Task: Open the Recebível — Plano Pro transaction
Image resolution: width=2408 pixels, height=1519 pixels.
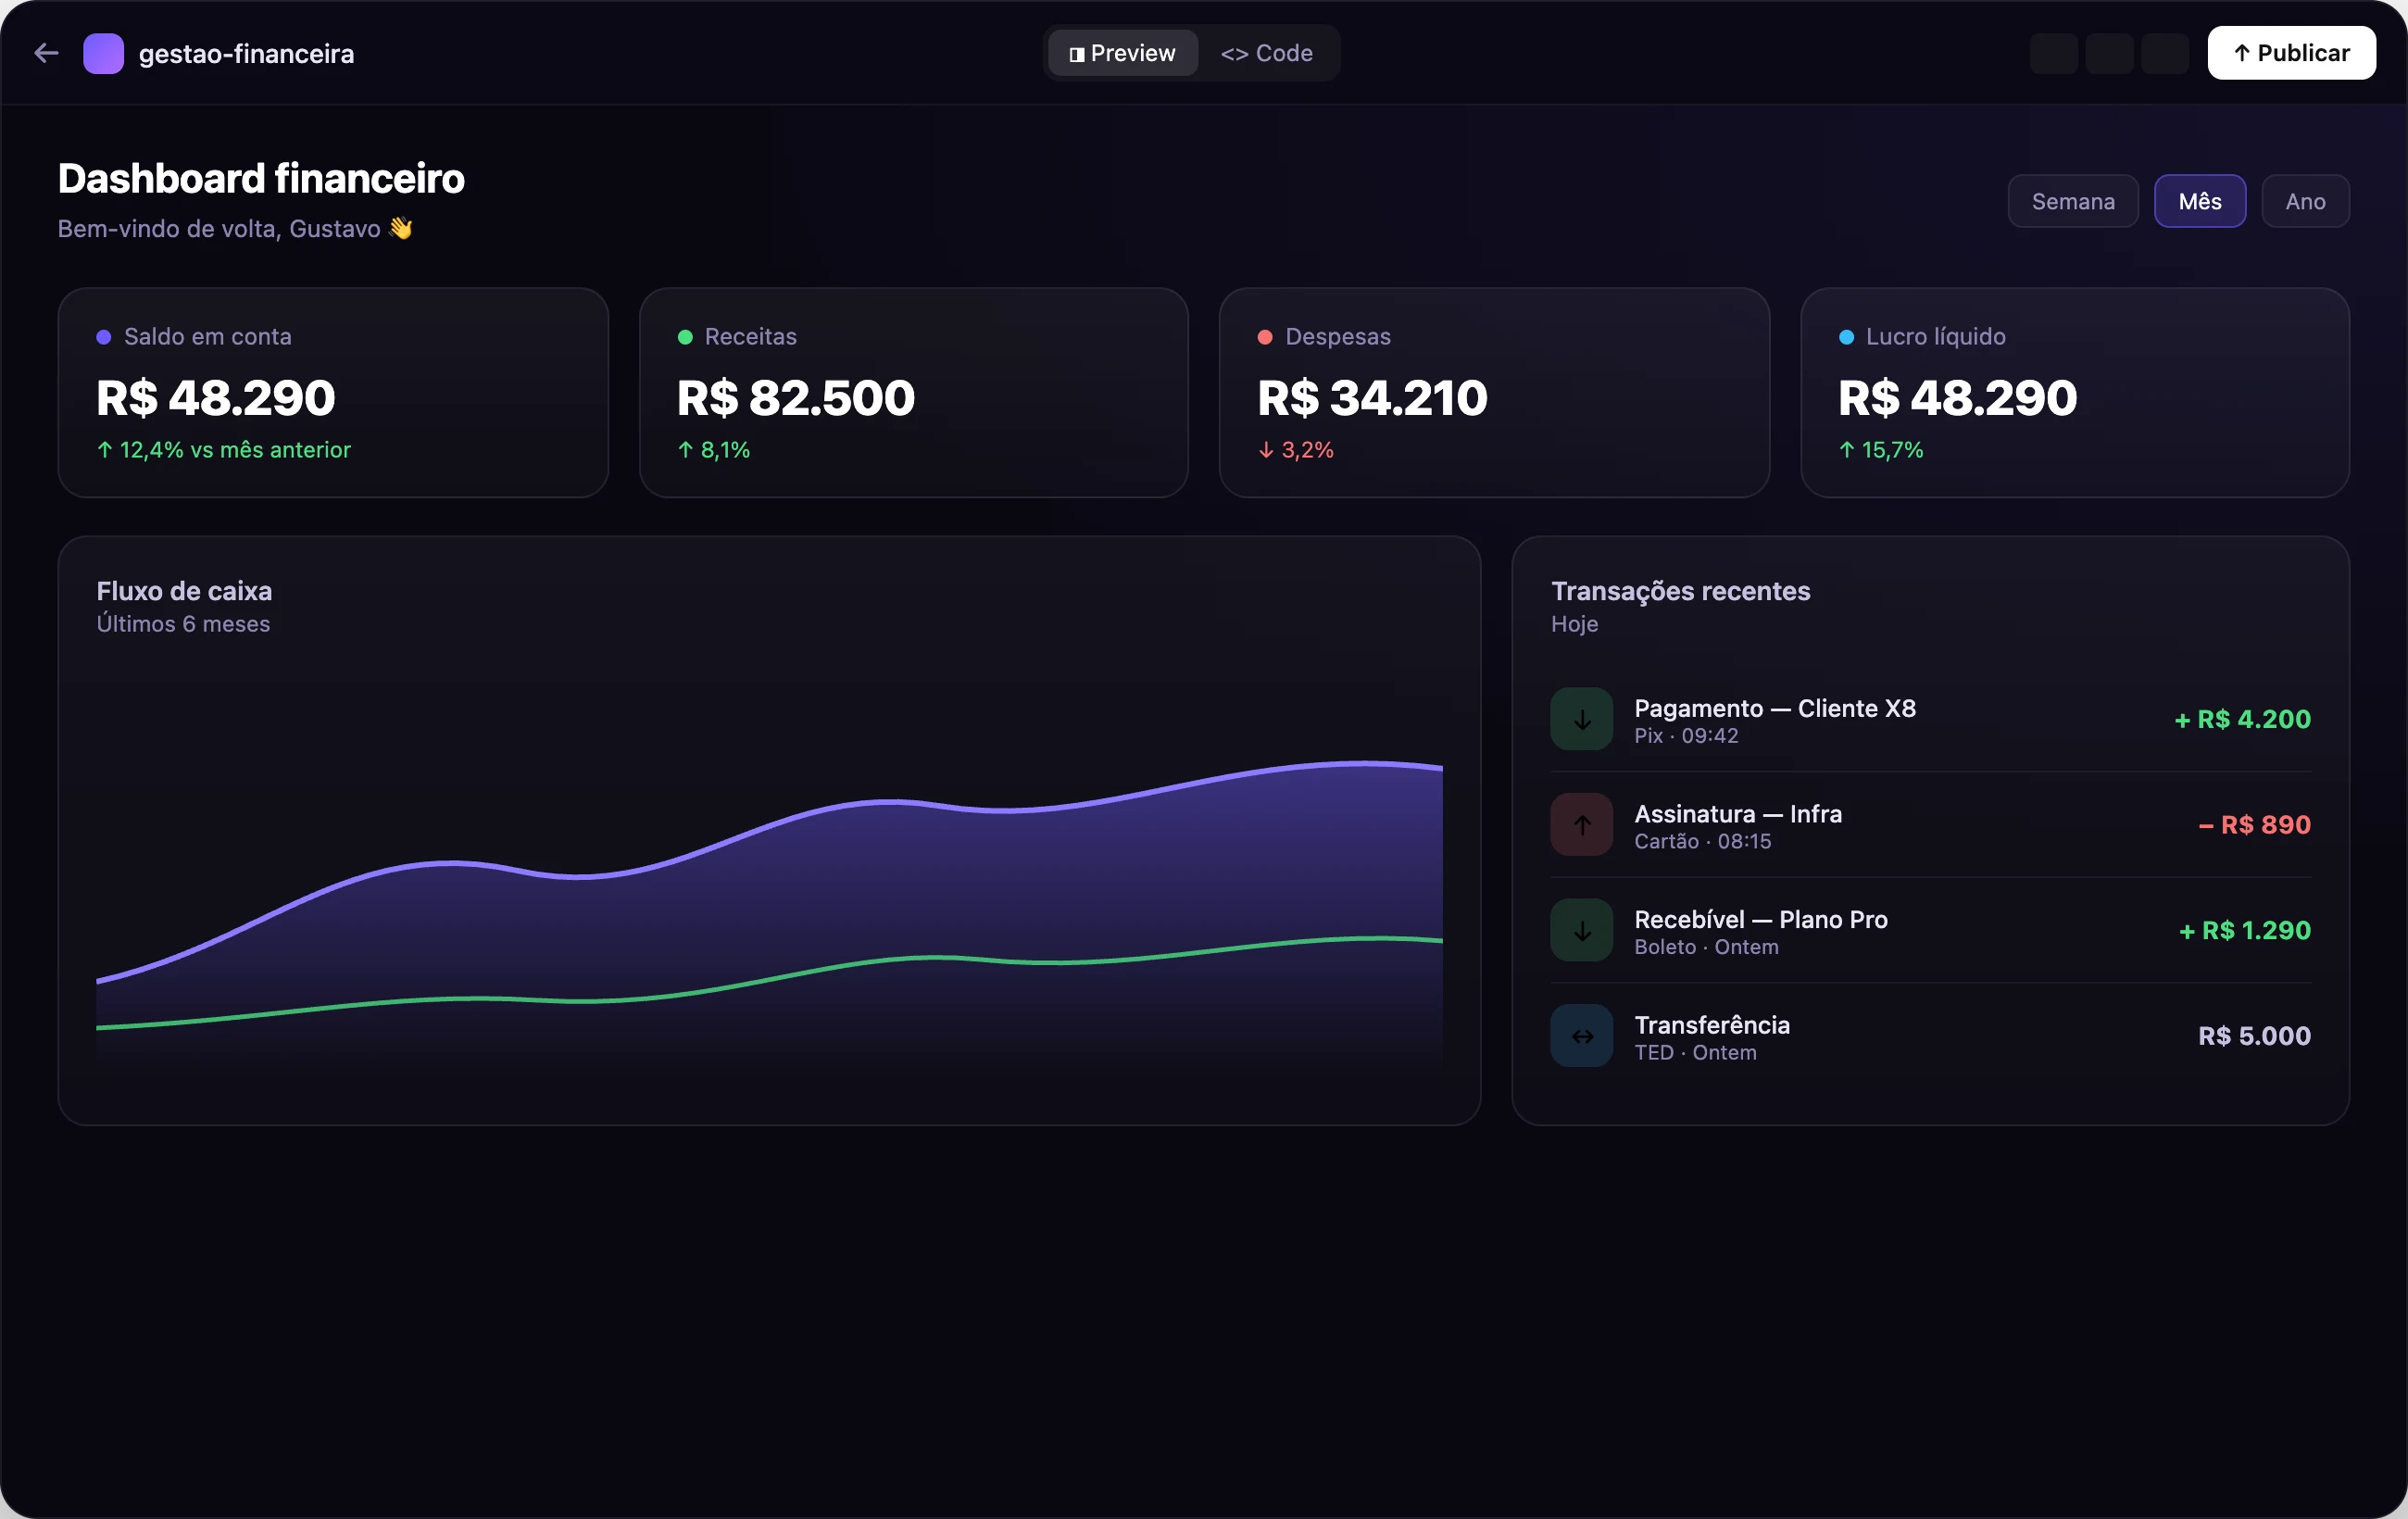Action: (x=1930, y=930)
